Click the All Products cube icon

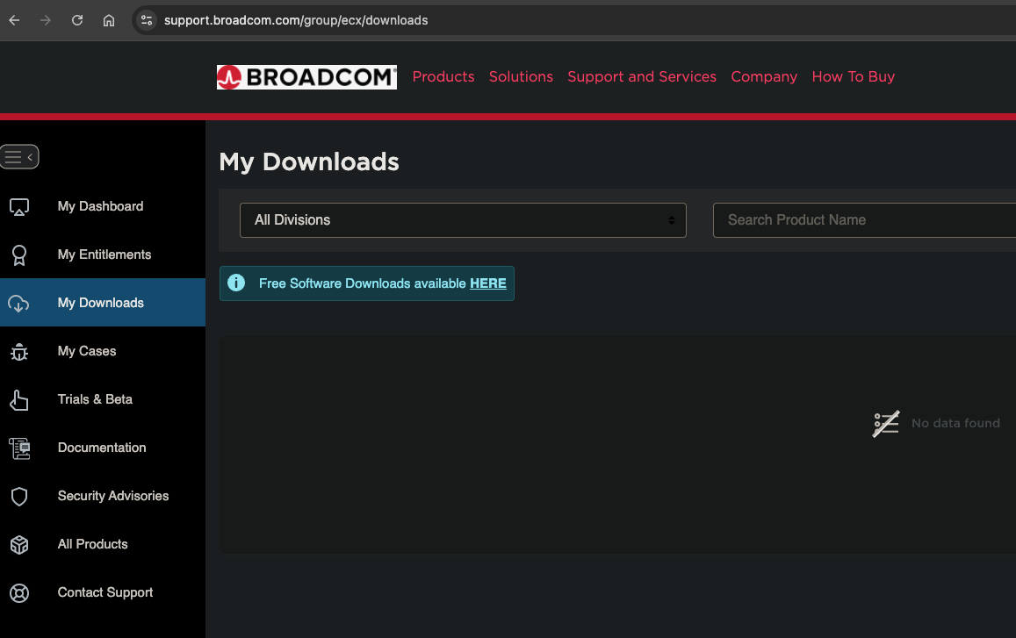point(19,545)
